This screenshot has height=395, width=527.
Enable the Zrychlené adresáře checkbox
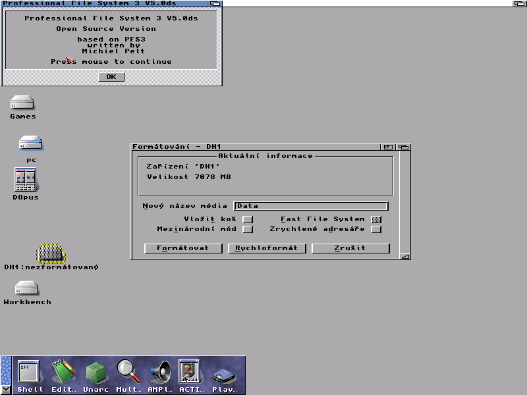pyautogui.click(x=376, y=230)
